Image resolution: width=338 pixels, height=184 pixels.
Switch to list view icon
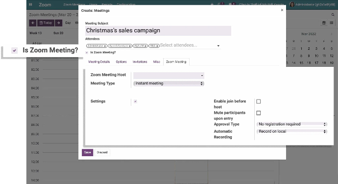click(332, 23)
